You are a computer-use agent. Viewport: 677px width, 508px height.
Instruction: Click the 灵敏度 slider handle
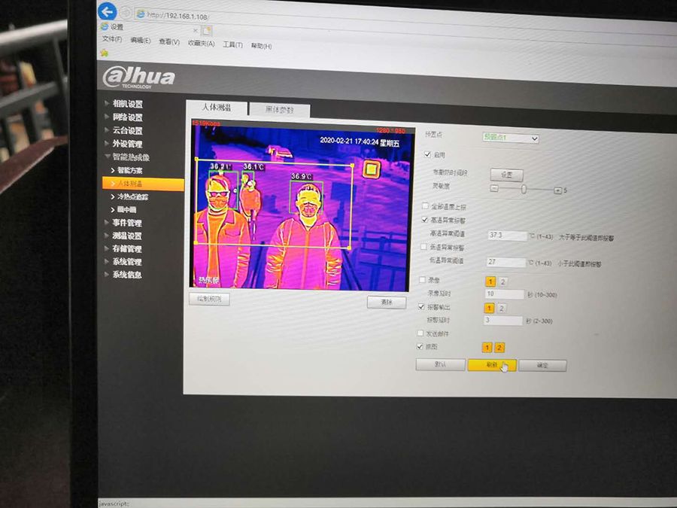click(524, 189)
